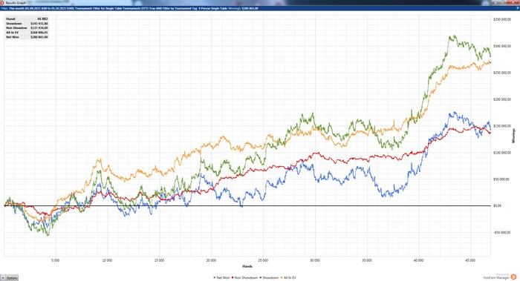Click the $200 000,00 axis label
This screenshot has width=520, height=281.
point(501,99)
